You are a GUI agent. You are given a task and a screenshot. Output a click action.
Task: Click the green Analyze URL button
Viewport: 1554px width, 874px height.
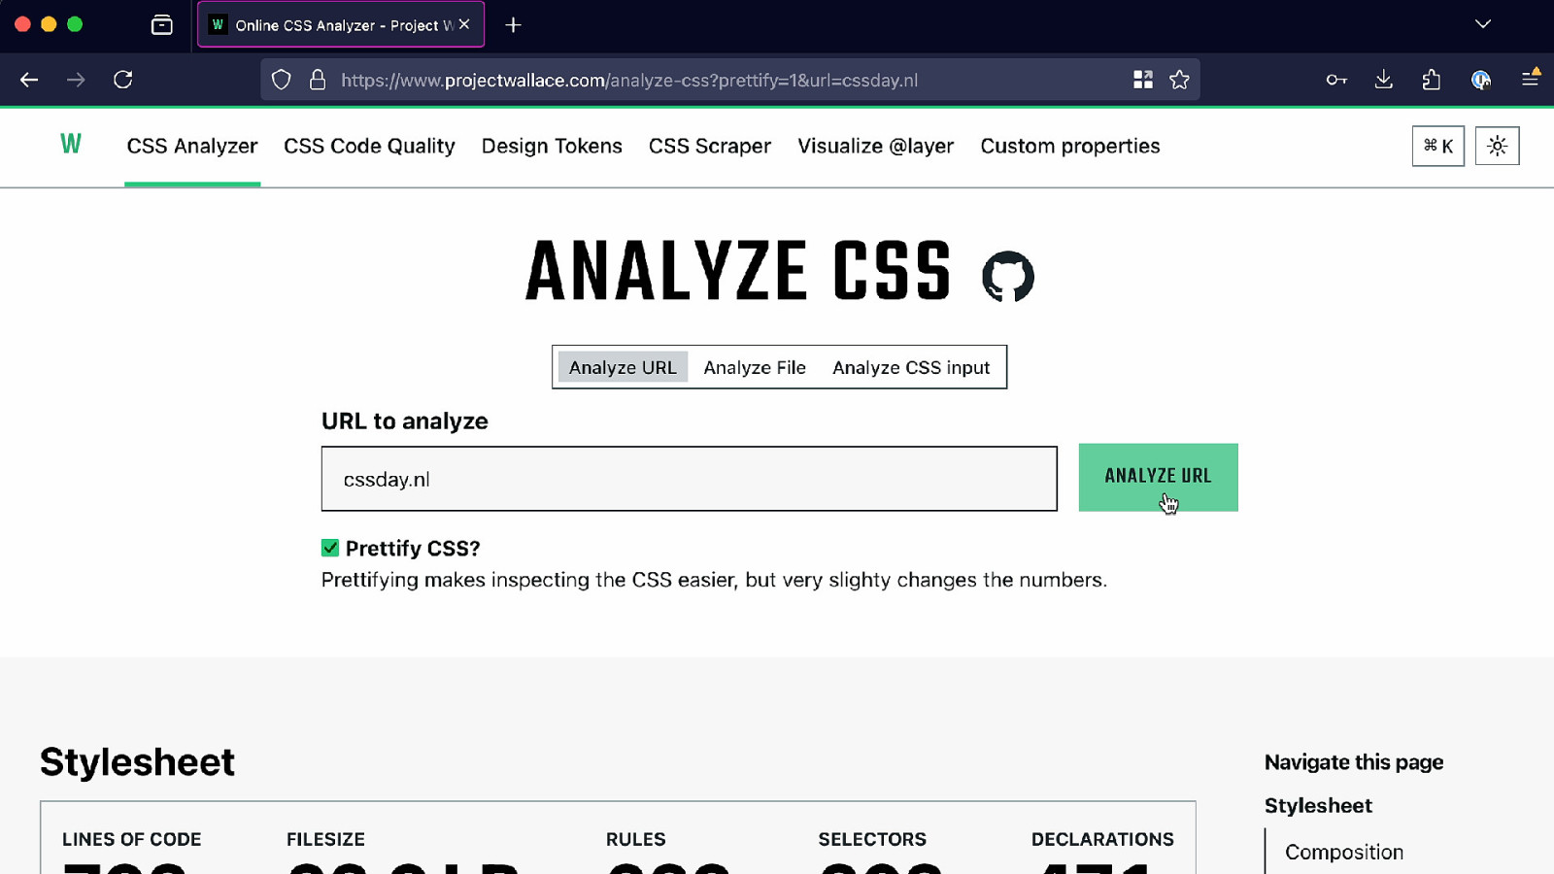1159,477
